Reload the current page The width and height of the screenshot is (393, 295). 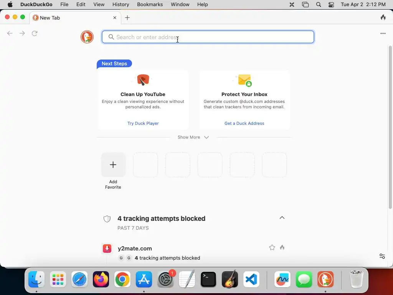point(35,33)
